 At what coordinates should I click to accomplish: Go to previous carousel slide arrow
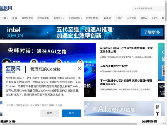point(1,70)
